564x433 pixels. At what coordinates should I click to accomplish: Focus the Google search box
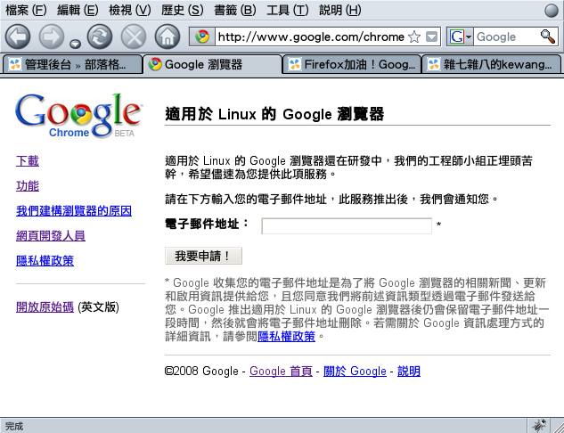507,37
